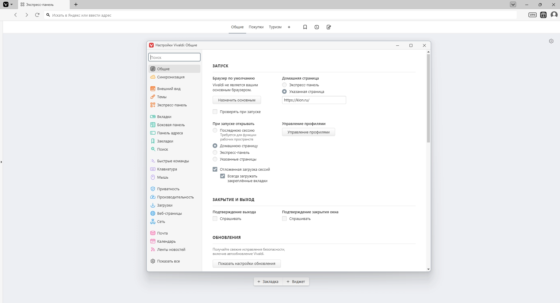The width and height of the screenshot is (560, 303).
Task: Click the Управление профилями button
Action: click(309, 132)
